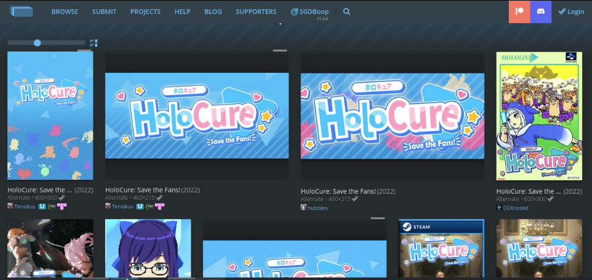Click pink tetromino badge under second grid
This screenshot has width=592, height=280.
tap(160, 207)
